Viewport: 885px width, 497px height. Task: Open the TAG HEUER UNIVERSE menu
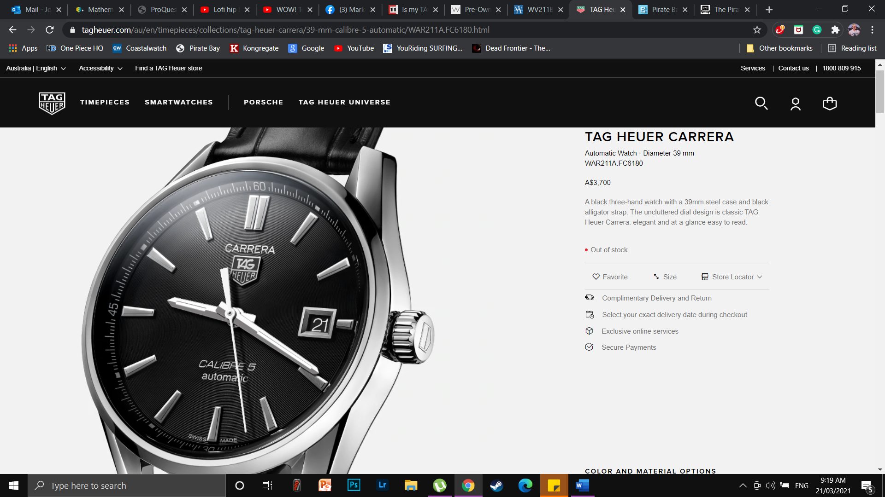344,102
